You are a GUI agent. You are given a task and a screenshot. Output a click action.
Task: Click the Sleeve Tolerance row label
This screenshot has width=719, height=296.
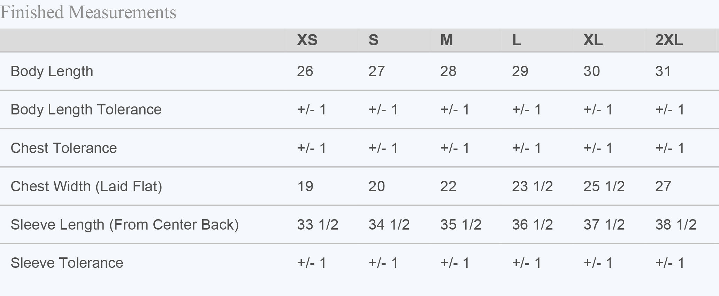pyautogui.click(x=67, y=263)
